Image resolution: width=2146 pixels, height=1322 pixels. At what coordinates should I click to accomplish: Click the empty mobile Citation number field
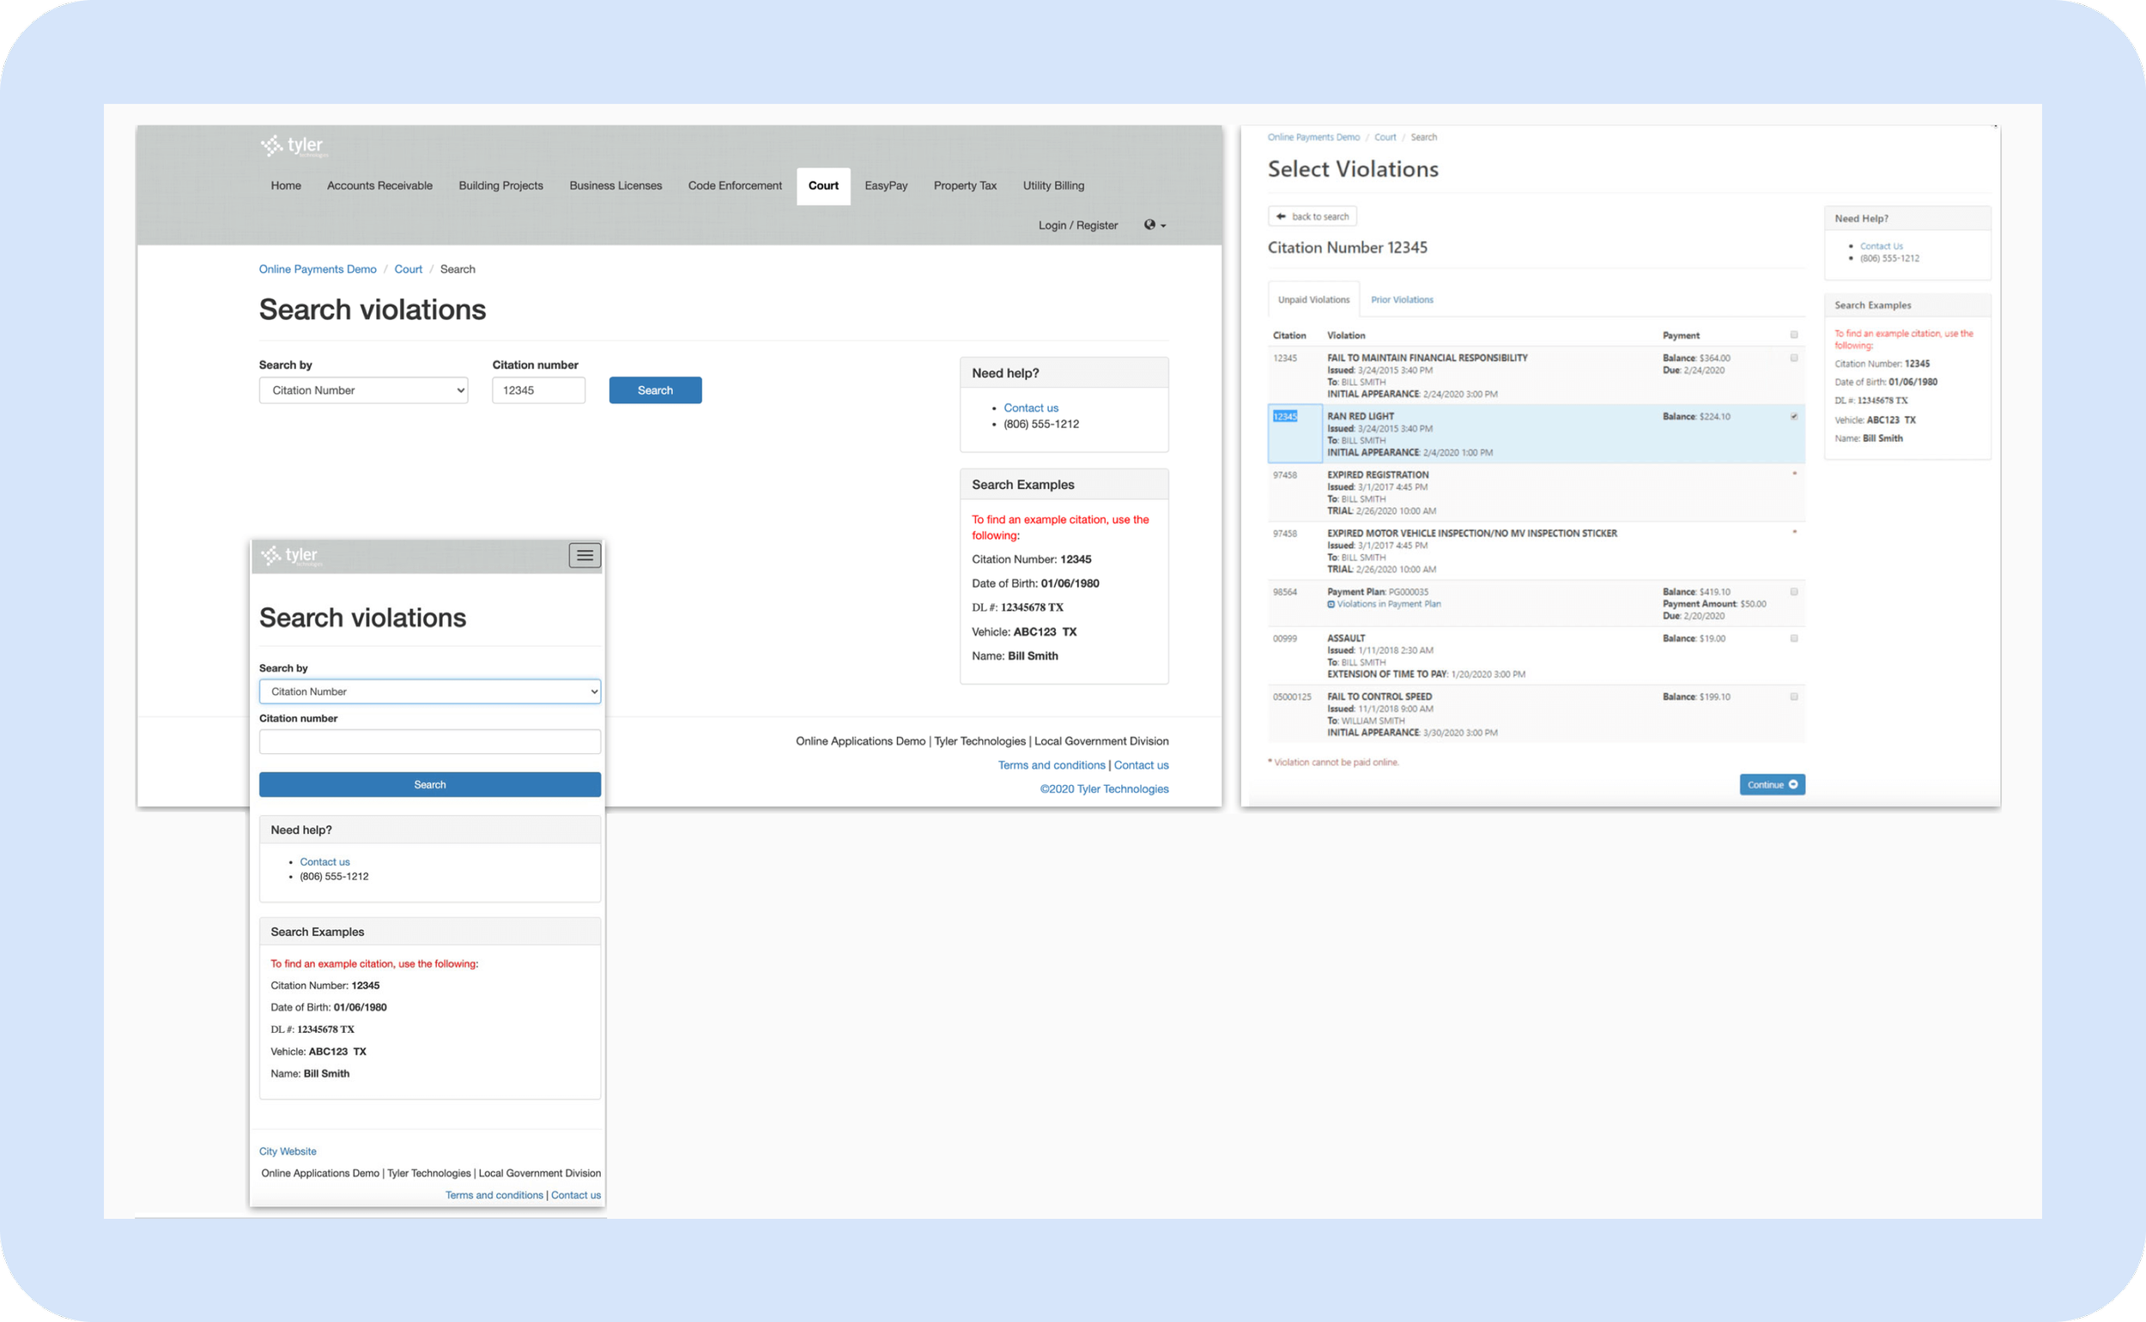(429, 741)
